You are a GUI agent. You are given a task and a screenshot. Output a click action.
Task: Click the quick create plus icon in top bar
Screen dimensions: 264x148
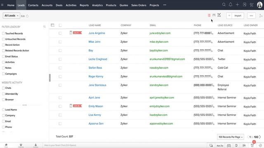coord(237,5)
